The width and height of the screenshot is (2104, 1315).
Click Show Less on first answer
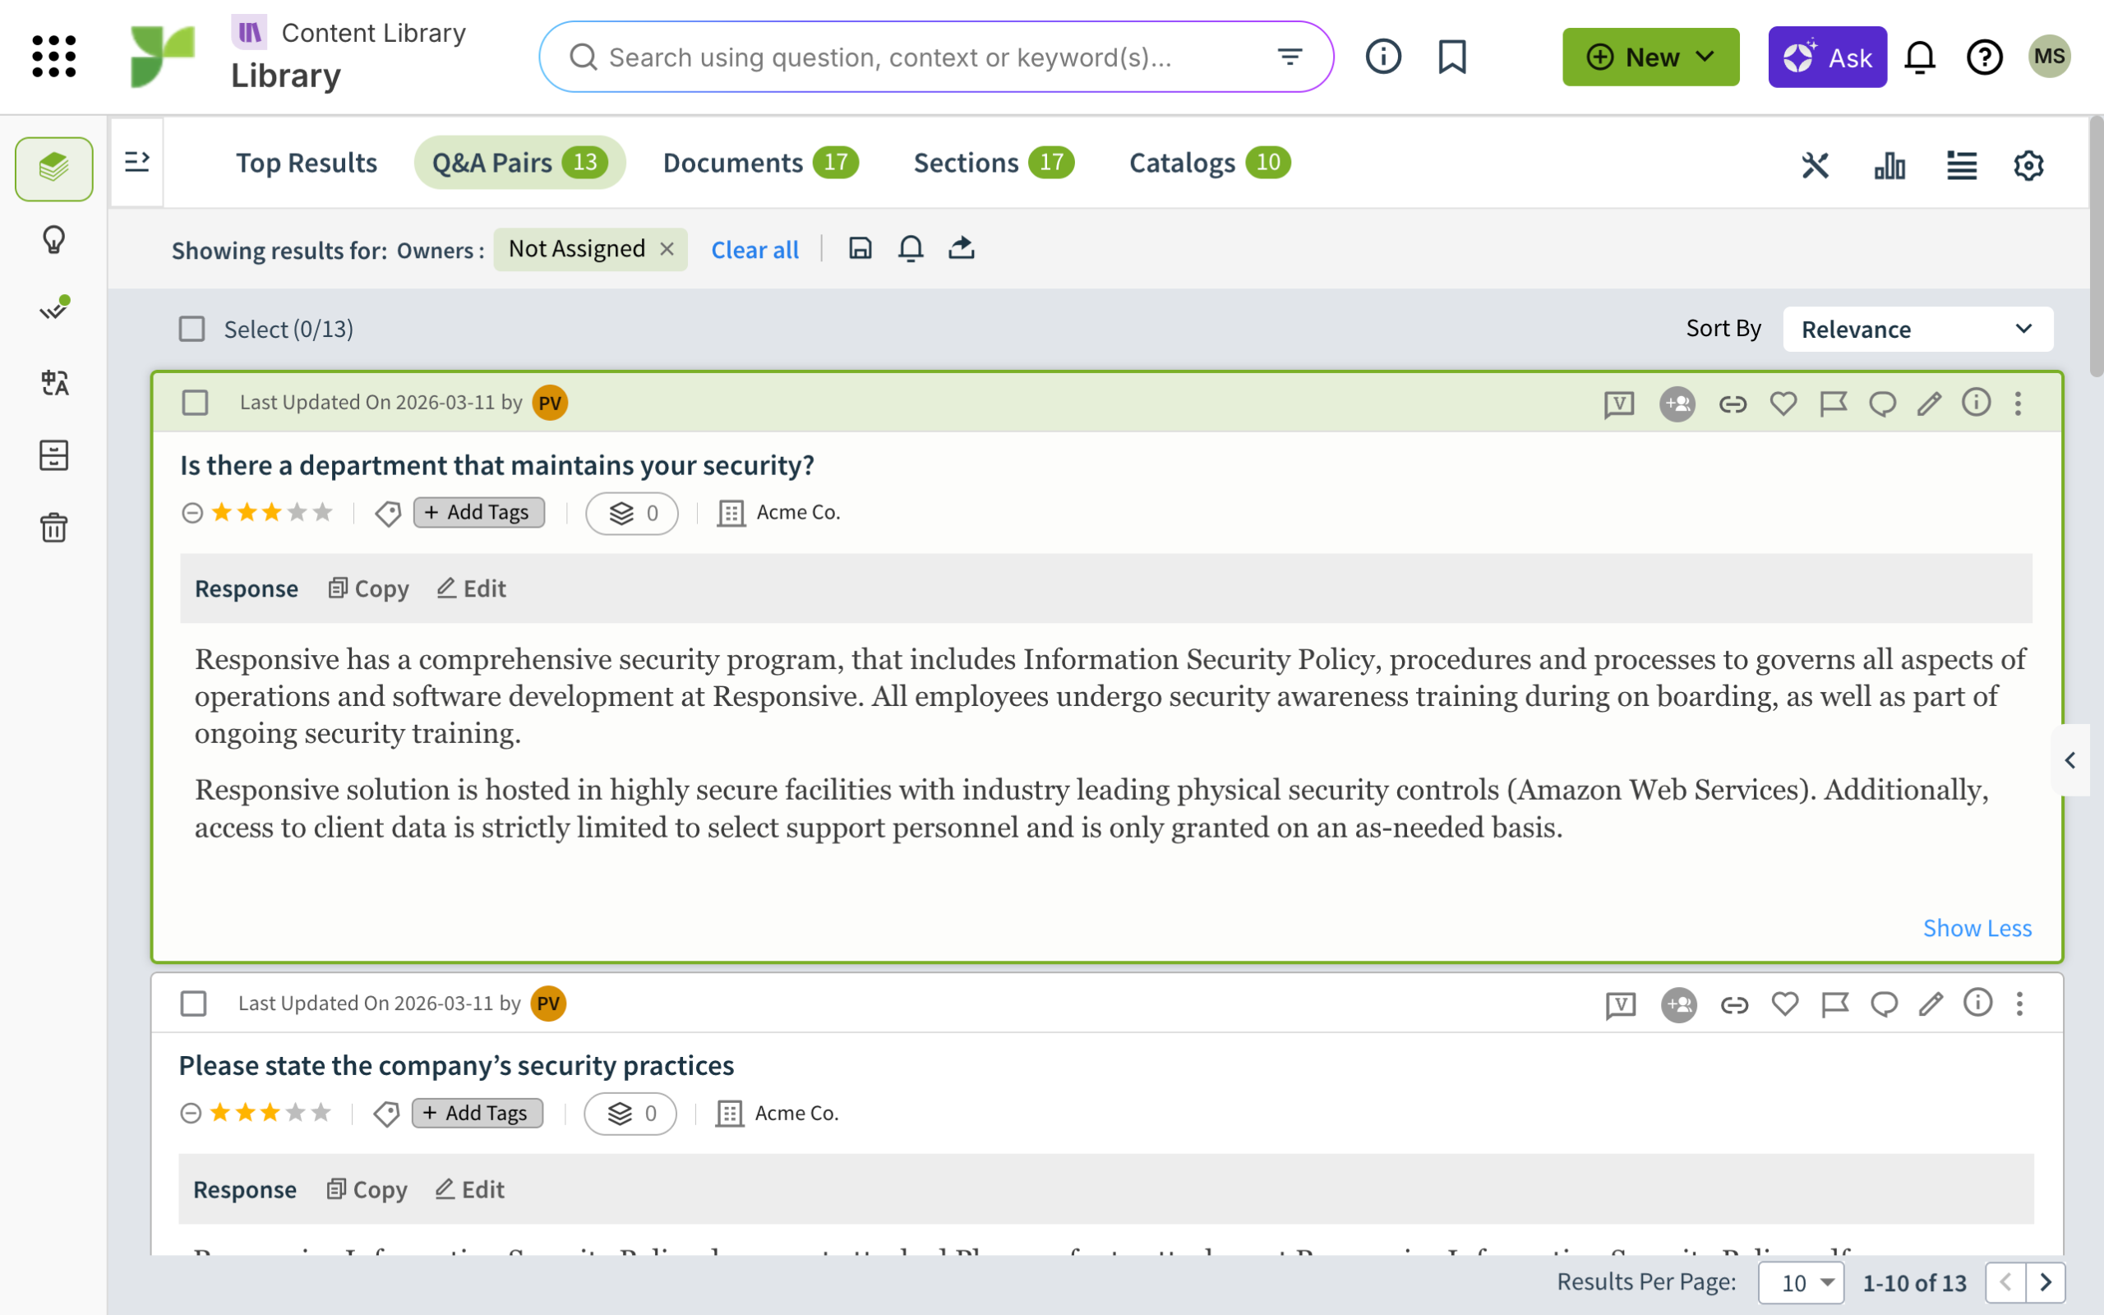1976,928
